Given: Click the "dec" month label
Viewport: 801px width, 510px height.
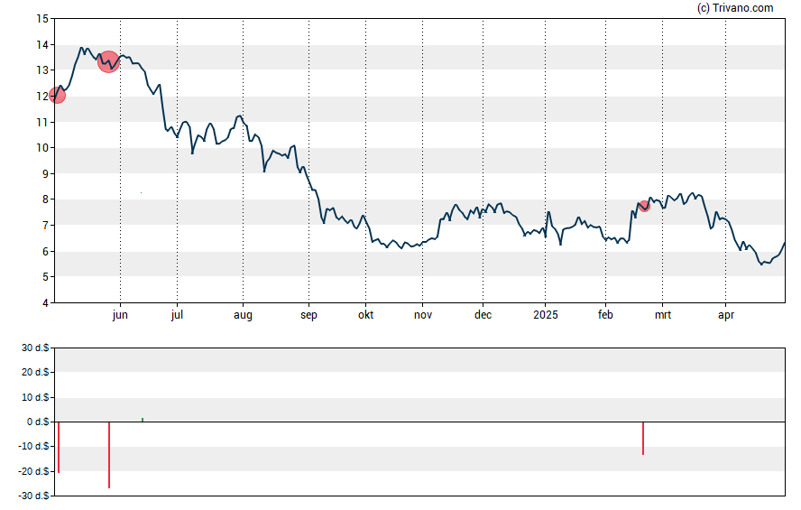Looking at the screenshot, I should pos(483,315).
